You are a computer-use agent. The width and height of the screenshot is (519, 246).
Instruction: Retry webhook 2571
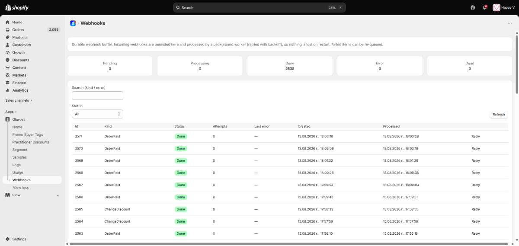[476, 136]
